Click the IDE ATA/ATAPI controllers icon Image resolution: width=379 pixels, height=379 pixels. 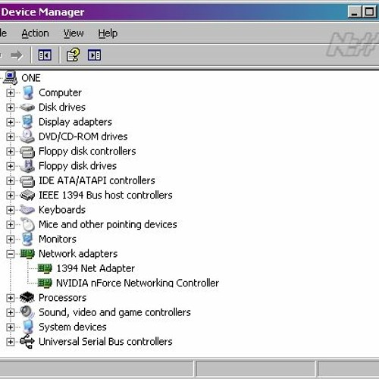[x=27, y=181]
